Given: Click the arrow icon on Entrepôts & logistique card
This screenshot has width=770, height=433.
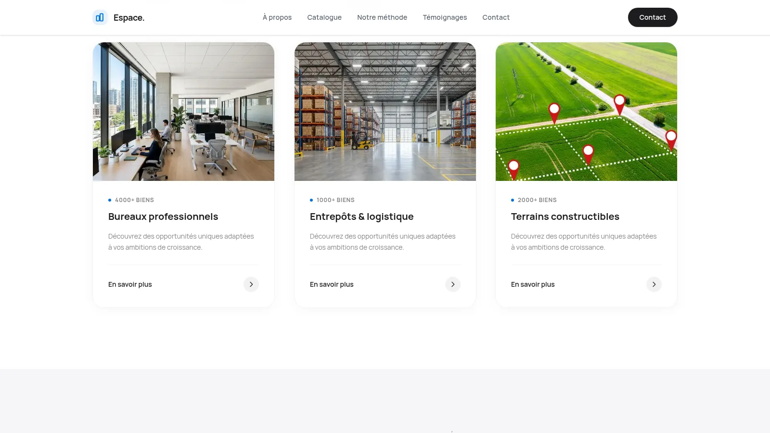Looking at the screenshot, I should pyautogui.click(x=453, y=284).
